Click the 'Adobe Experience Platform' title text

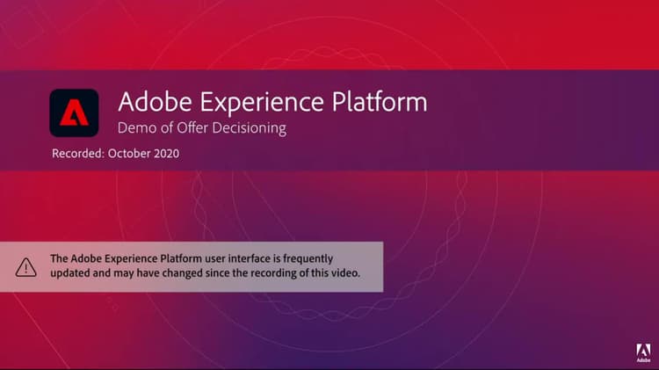point(272,102)
